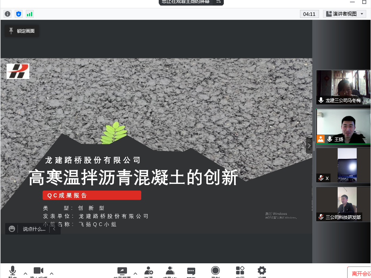Open settings gear icon
Viewport: 371px width, 278px height.
pos(262,271)
